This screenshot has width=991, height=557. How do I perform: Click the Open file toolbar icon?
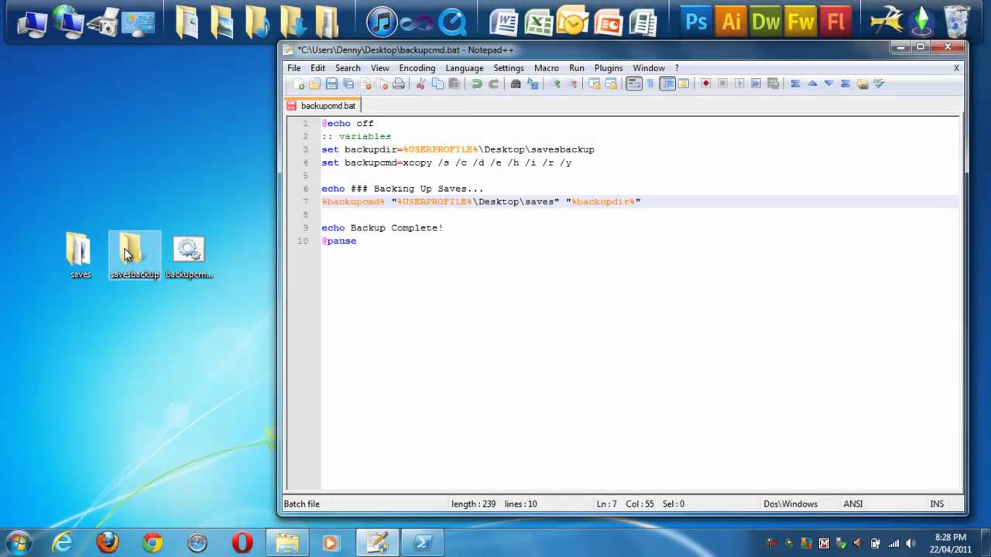point(315,84)
